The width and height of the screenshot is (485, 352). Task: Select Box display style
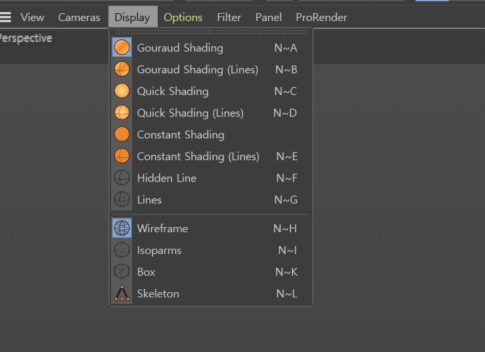coord(211,272)
